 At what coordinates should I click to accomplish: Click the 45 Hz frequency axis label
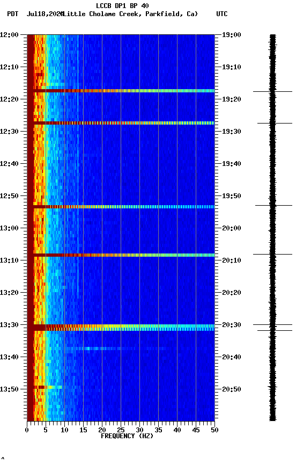pyautogui.click(x=196, y=430)
